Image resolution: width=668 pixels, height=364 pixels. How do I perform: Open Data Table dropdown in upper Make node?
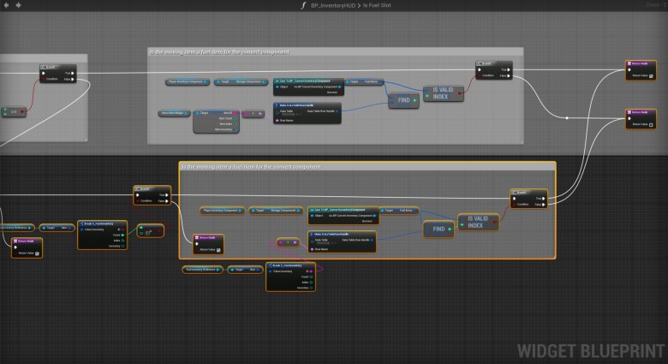289,112
